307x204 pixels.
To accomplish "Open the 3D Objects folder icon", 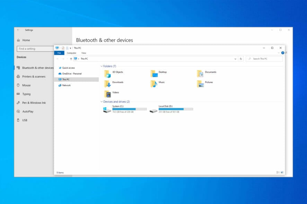I will click(x=108, y=74).
